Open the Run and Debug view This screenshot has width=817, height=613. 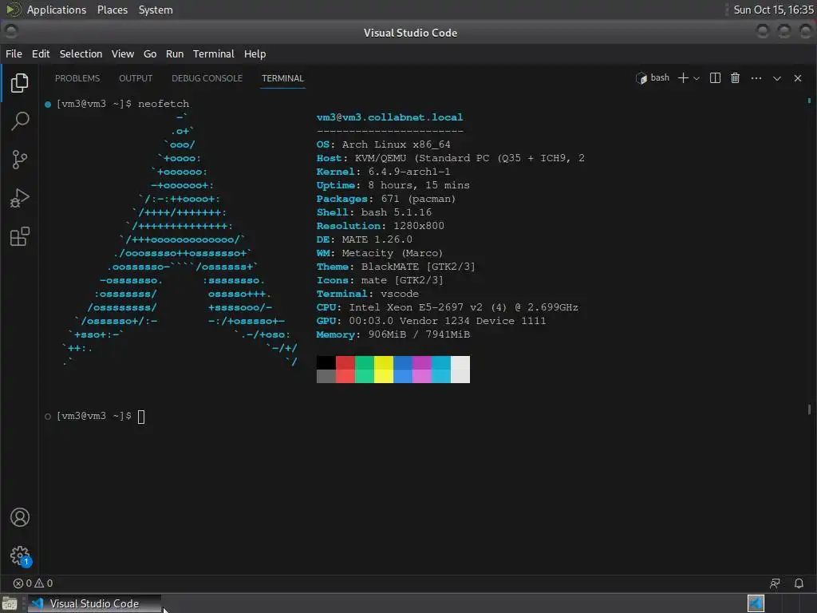pyautogui.click(x=19, y=198)
